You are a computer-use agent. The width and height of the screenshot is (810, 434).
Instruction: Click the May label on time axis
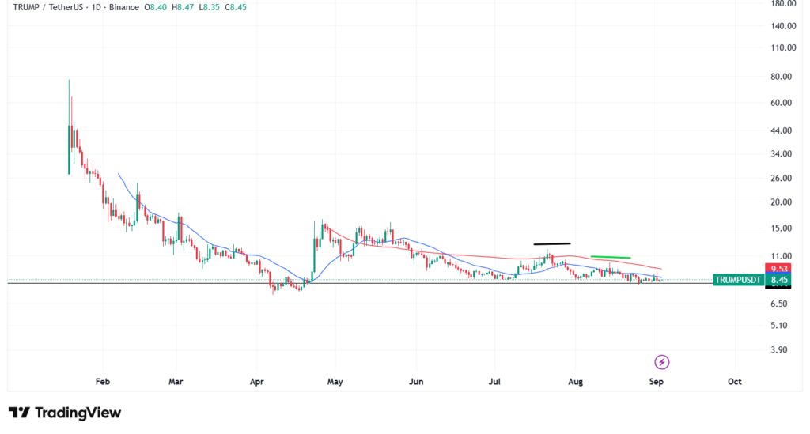(x=335, y=382)
